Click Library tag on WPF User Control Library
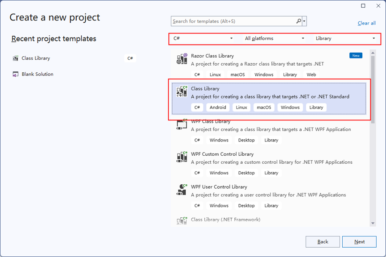Image resolution: width=386 pixels, height=257 pixels. click(271, 206)
